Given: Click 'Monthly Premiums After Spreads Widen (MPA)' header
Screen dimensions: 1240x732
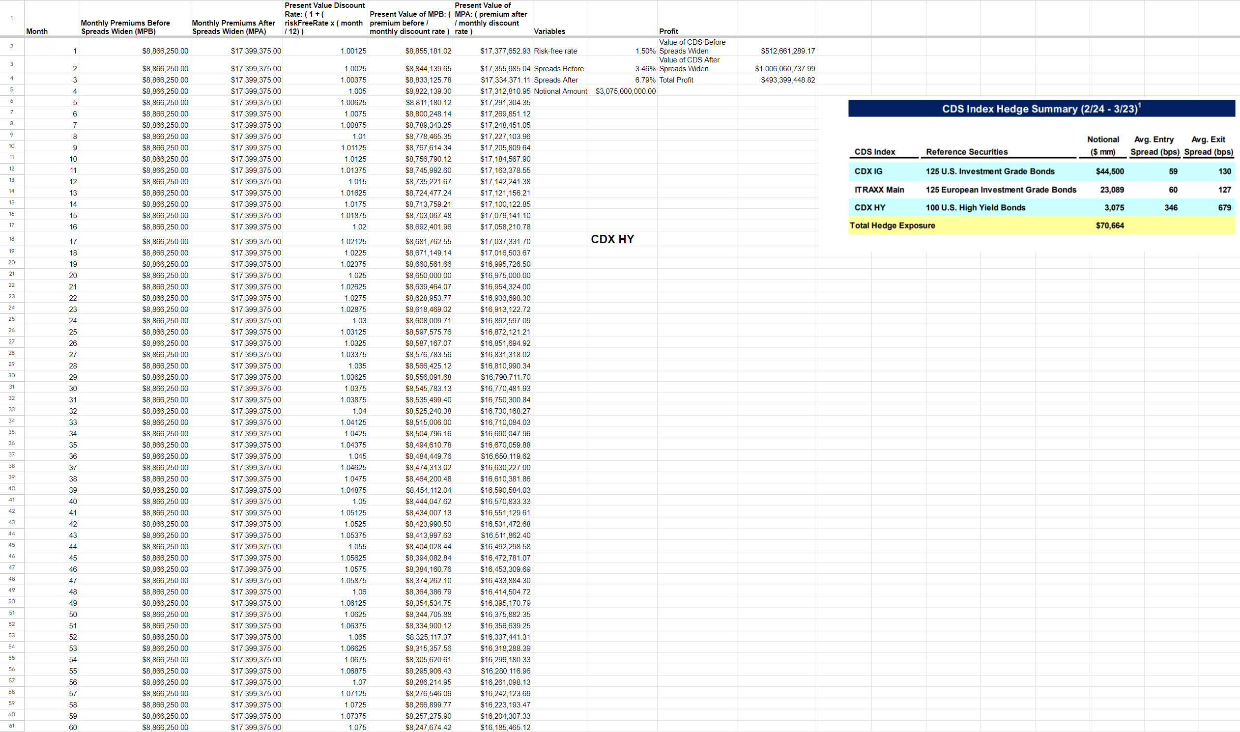Looking at the screenshot, I should tap(236, 19).
